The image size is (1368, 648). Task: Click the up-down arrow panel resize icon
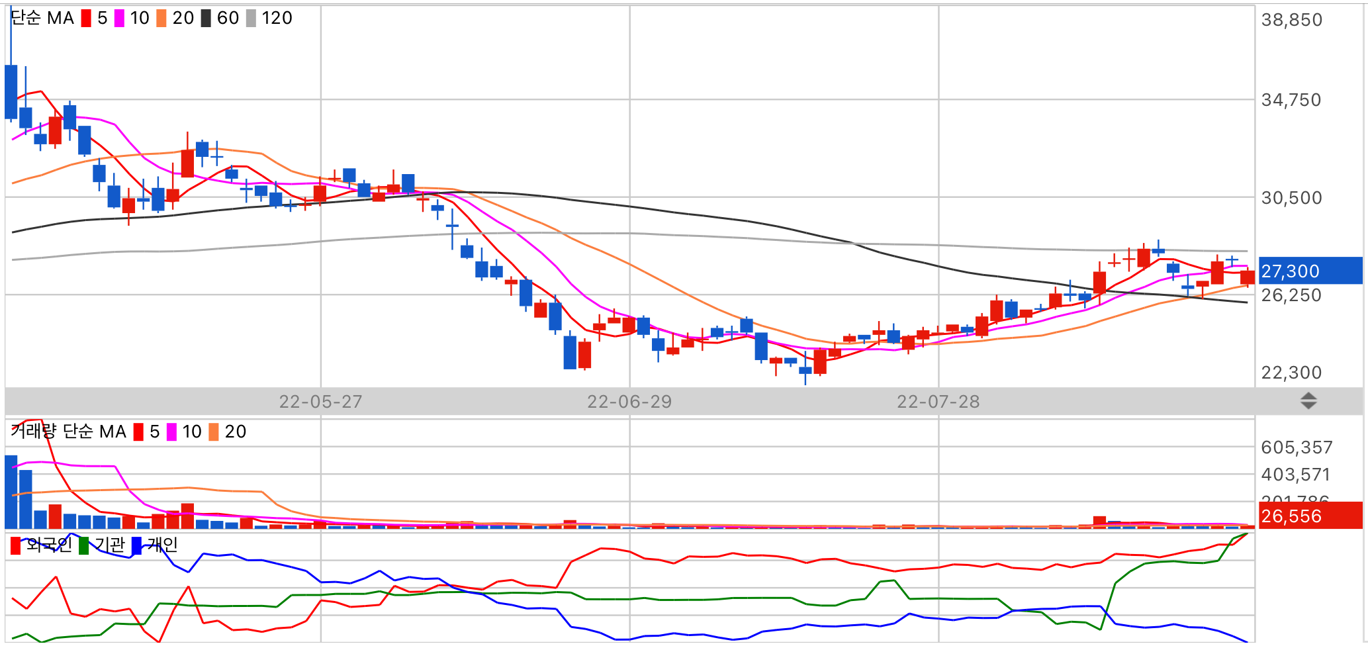[1308, 401]
